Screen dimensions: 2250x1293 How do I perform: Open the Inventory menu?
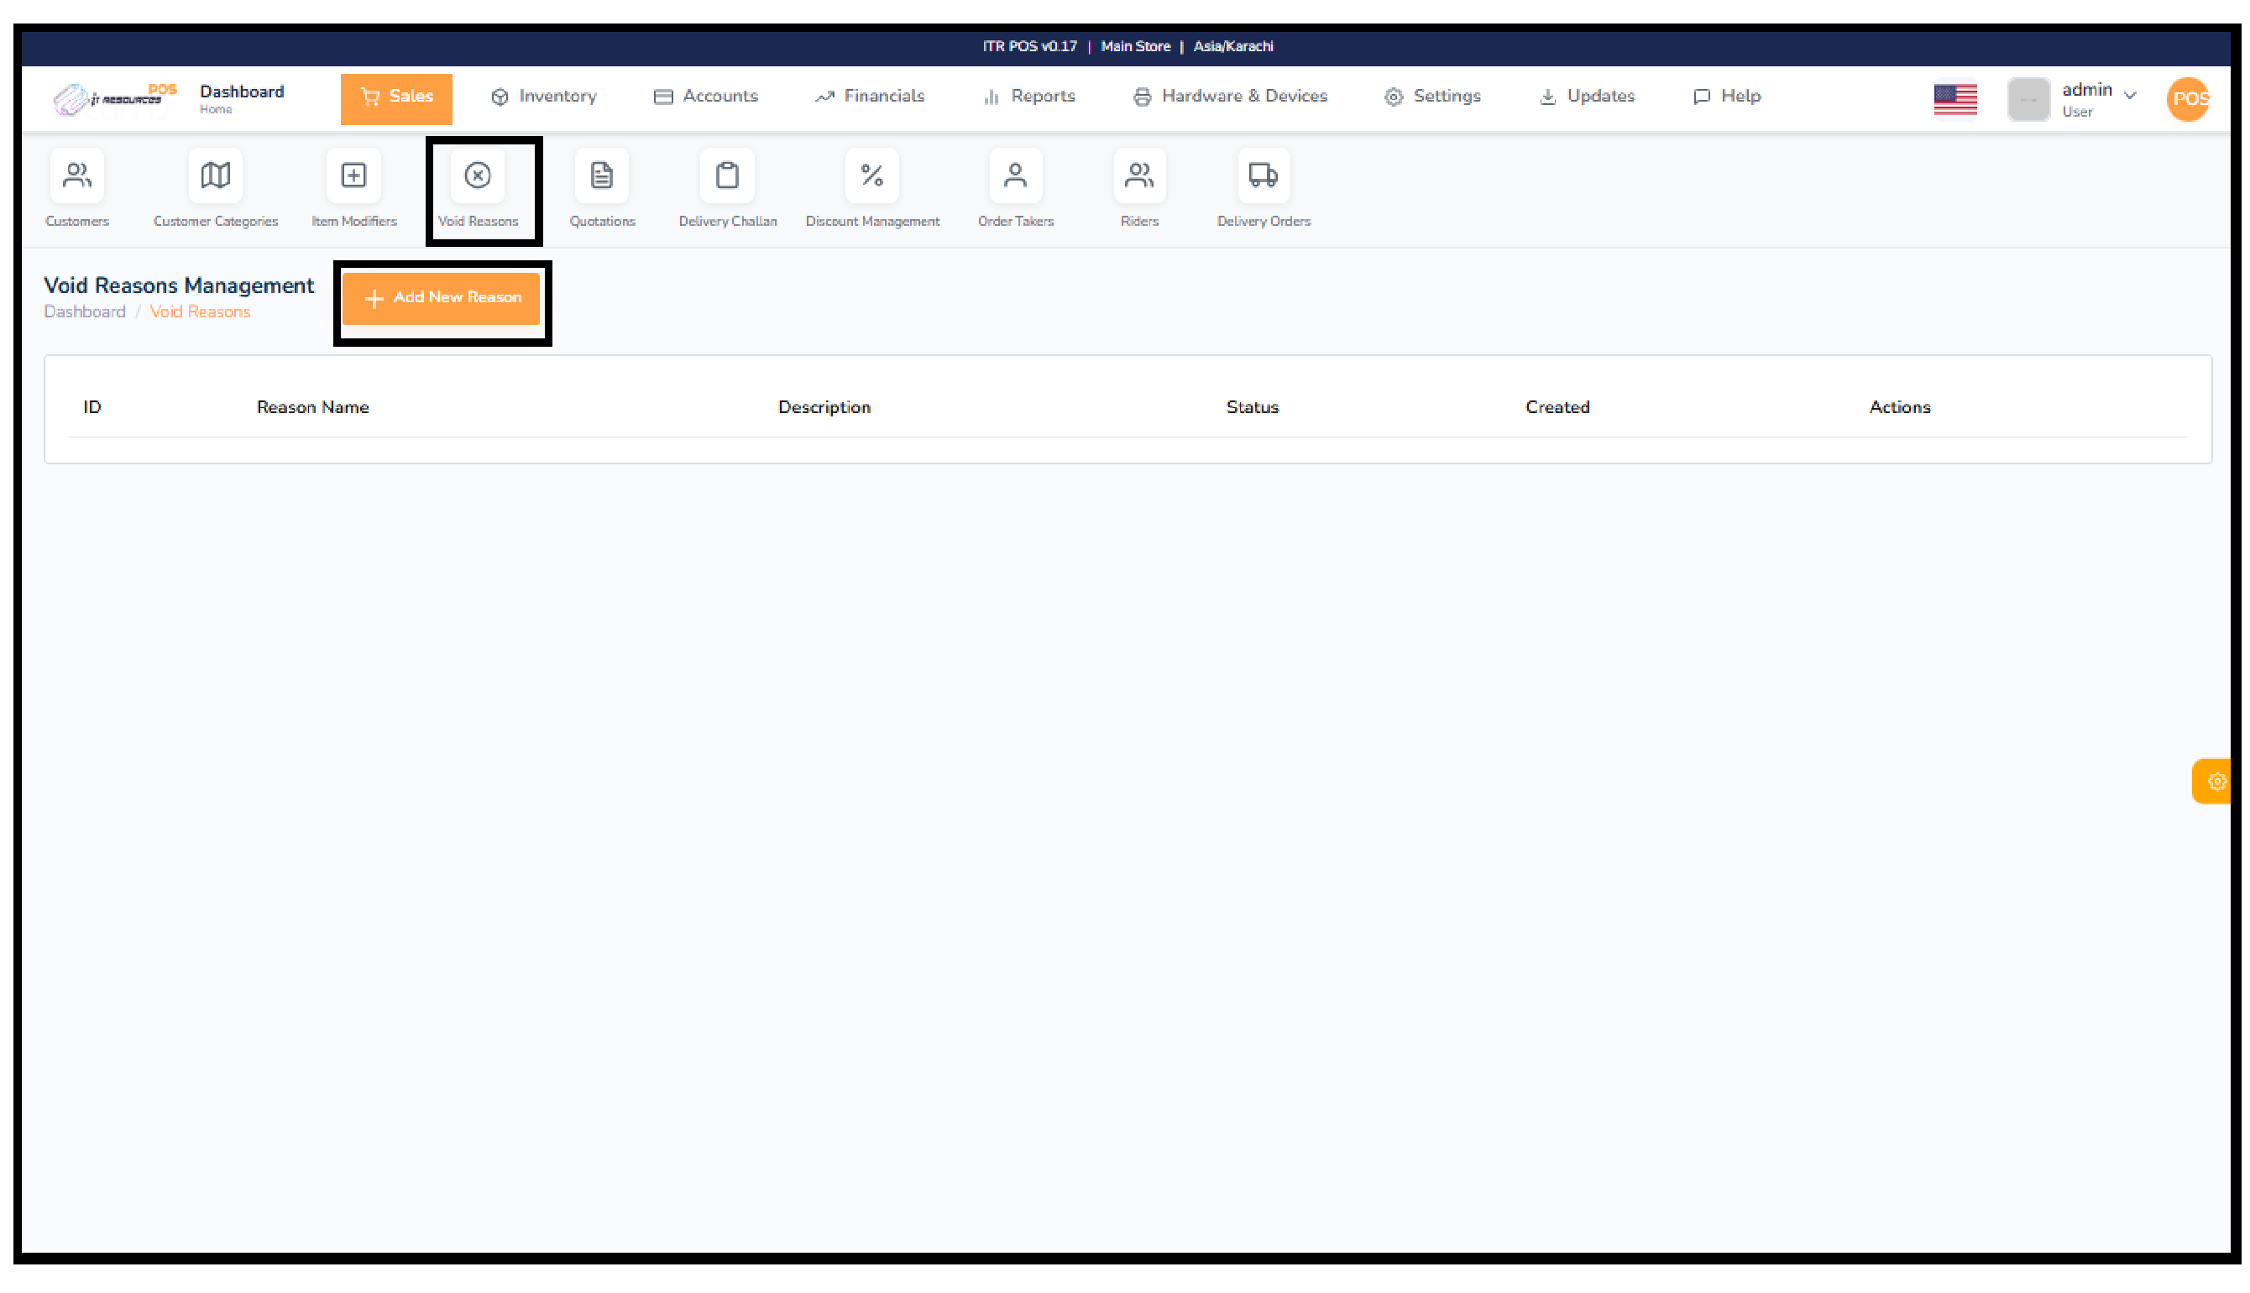(x=543, y=96)
